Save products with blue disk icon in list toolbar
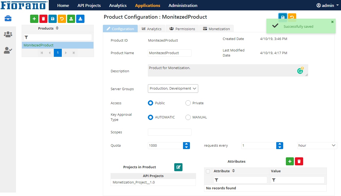The height and width of the screenshot is (196, 341). point(52,19)
